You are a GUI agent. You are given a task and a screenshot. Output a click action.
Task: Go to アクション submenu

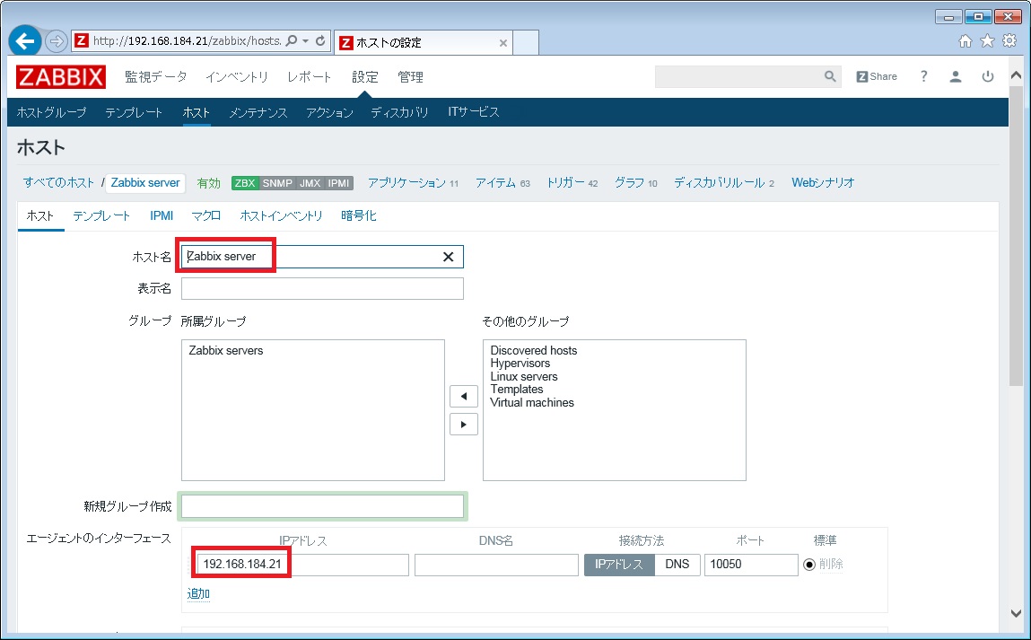[x=329, y=112]
